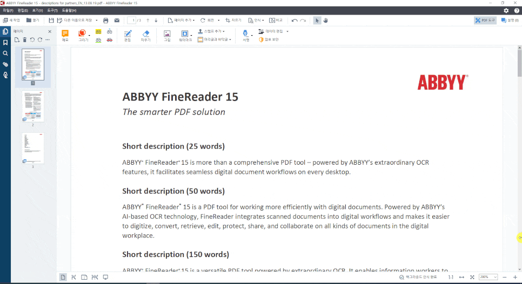Add a note with the 메모 tool
The image size is (522, 284).
[x=65, y=36]
